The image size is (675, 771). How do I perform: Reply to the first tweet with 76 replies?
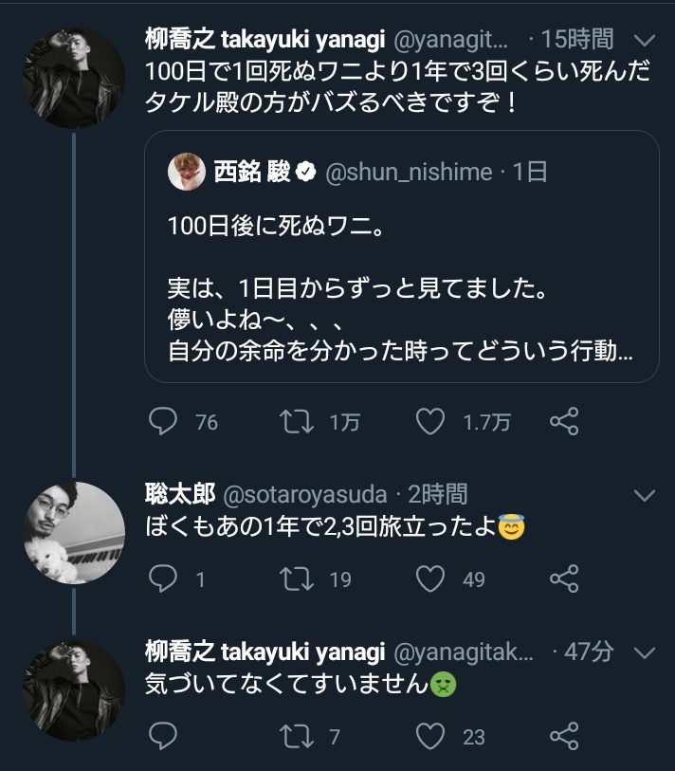(164, 421)
